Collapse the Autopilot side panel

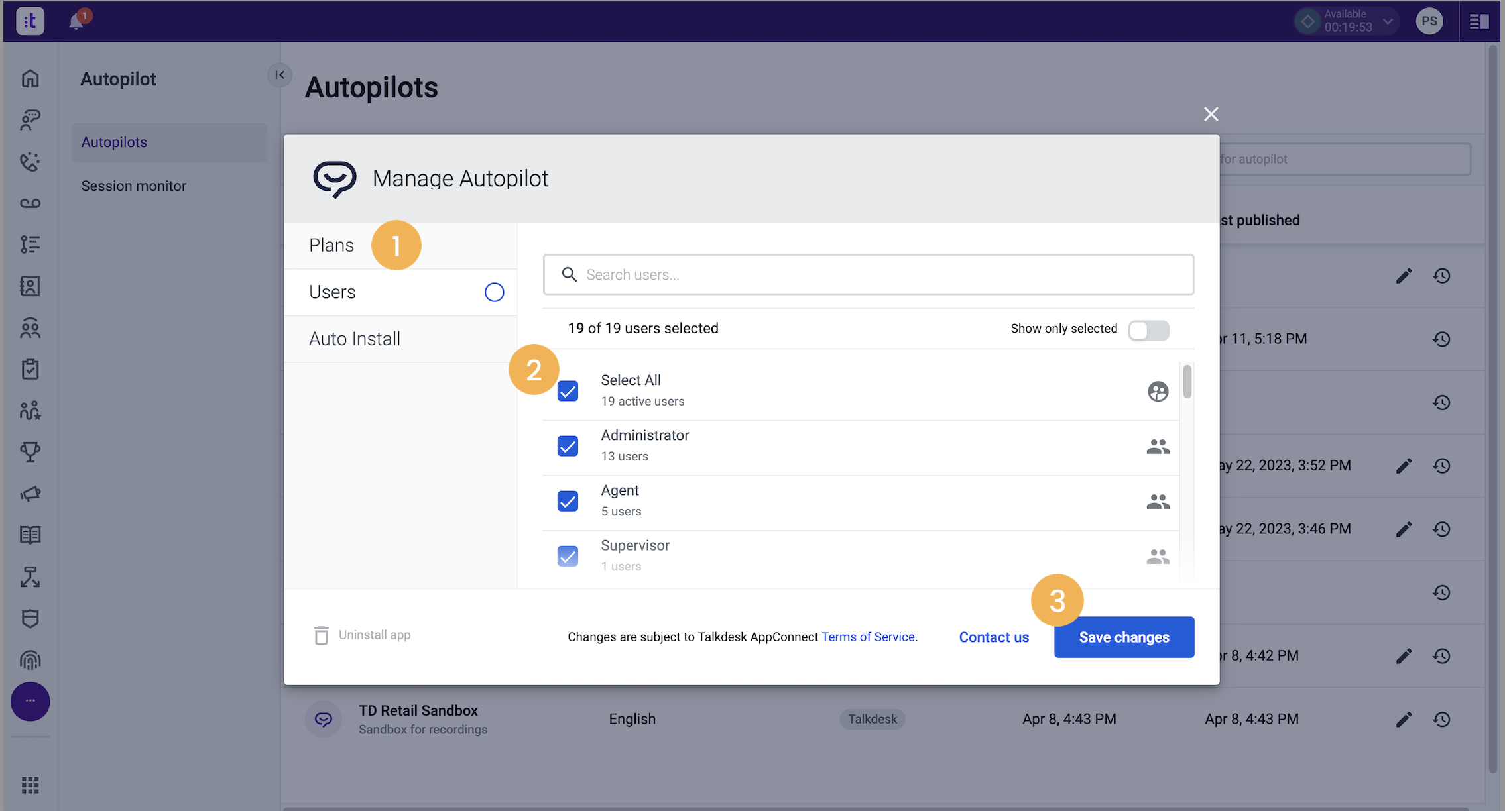(280, 75)
